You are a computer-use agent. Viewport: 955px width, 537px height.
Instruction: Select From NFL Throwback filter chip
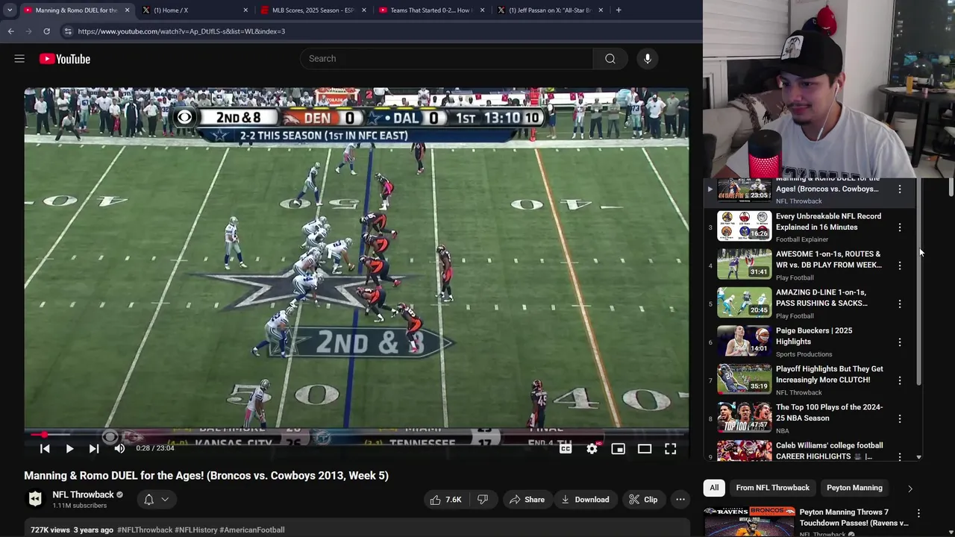tap(772, 488)
